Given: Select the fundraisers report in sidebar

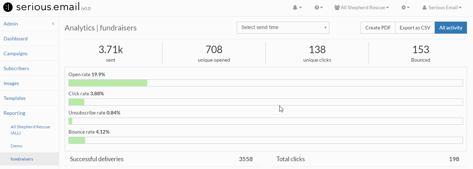Looking at the screenshot, I should pyautogui.click(x=22, y=159).
